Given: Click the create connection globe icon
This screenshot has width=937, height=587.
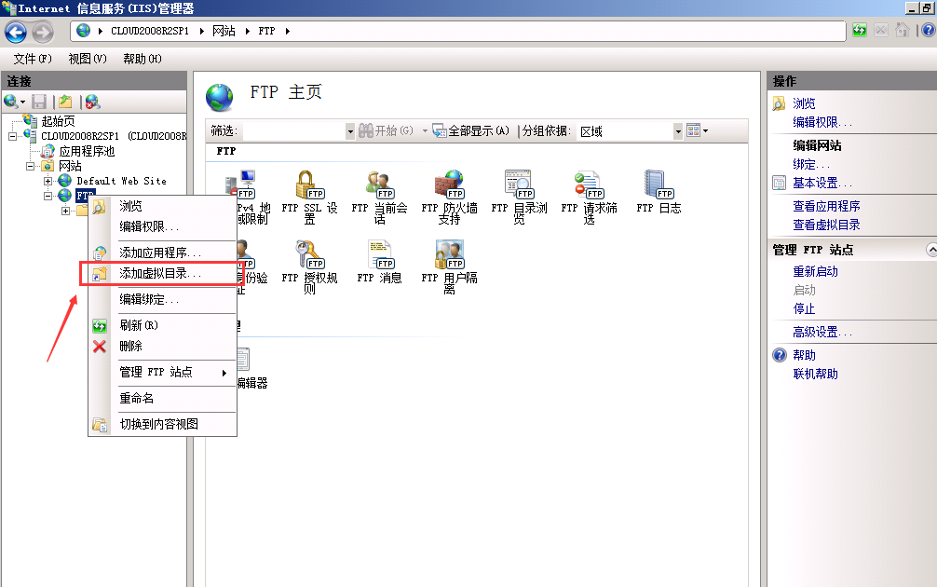Looking at the screenshot, I should 11,102.
